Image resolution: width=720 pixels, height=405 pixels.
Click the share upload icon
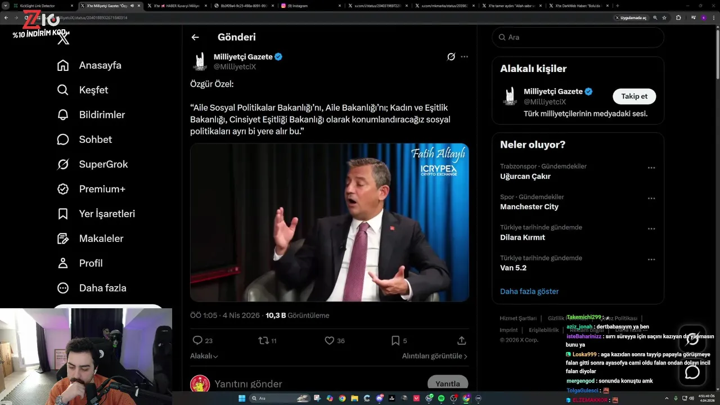point(462,340)
